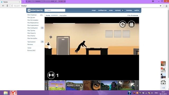Open File Explorer from taskbar
The image size is (169, 95).
click(6, 93)
